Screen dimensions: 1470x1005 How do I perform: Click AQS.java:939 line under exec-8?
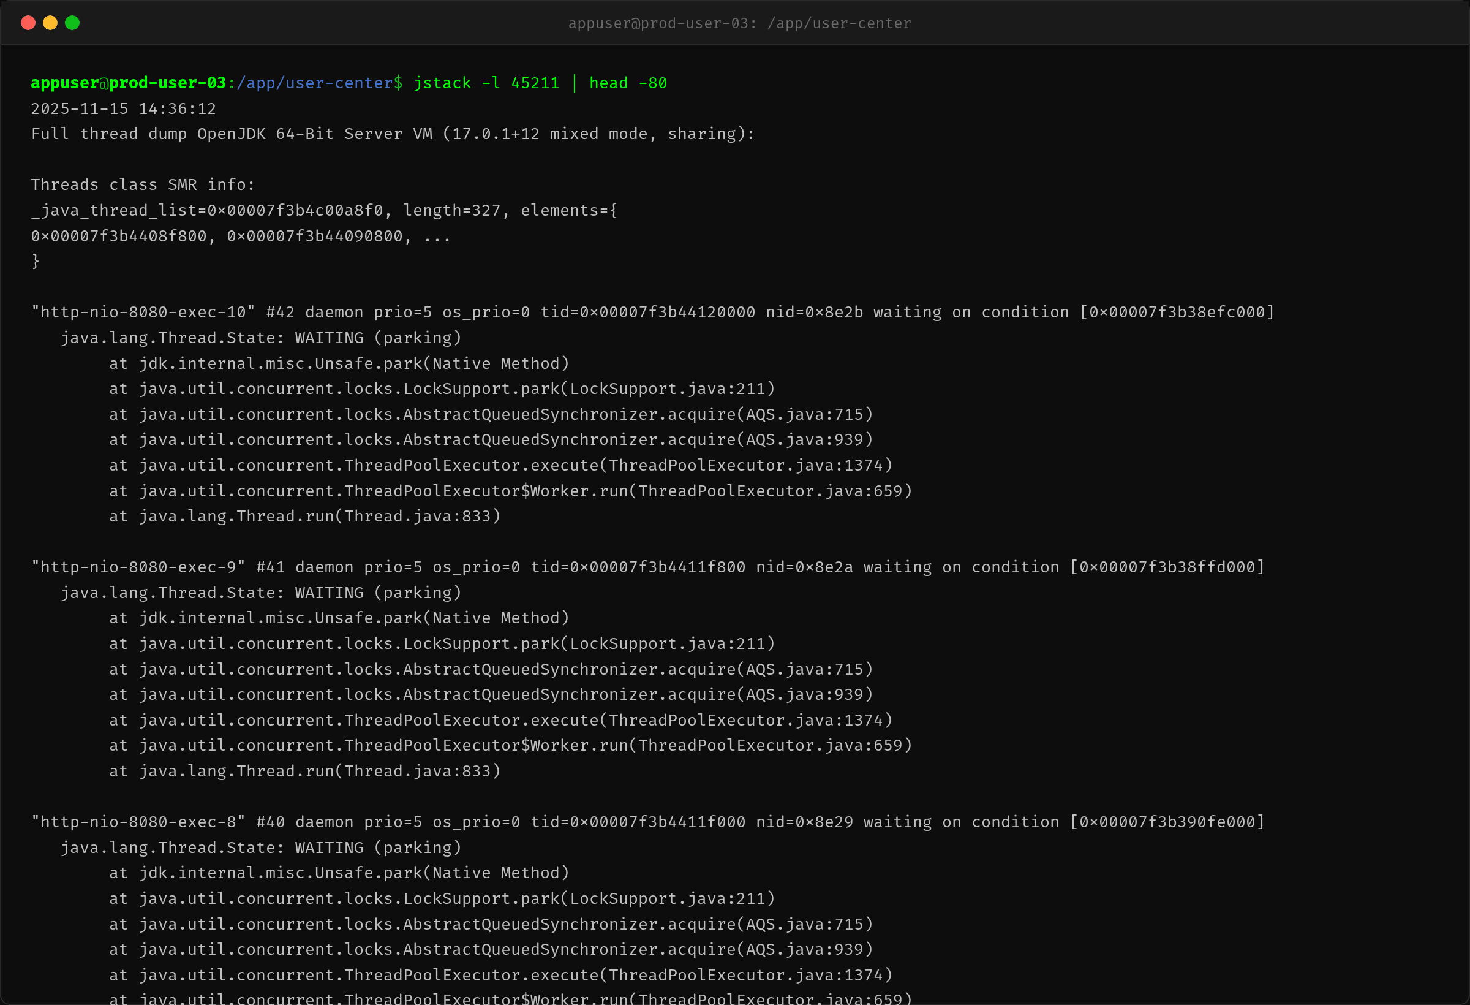click(491, 949)
